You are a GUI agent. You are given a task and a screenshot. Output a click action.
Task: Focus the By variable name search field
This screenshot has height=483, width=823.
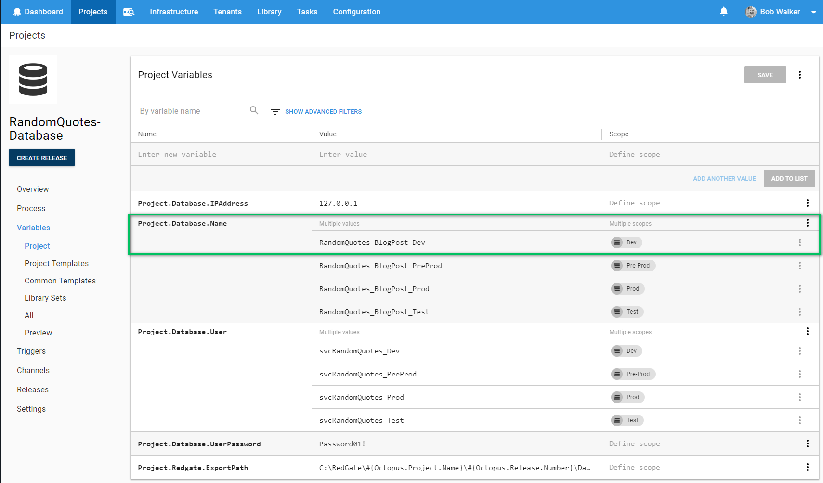193,111
